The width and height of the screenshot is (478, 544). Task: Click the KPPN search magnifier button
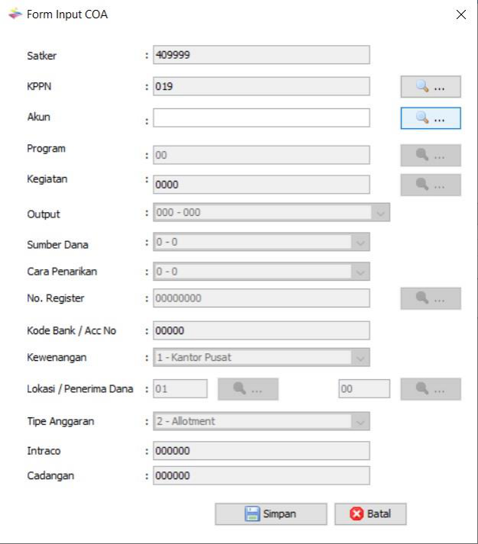pos(431,87)
